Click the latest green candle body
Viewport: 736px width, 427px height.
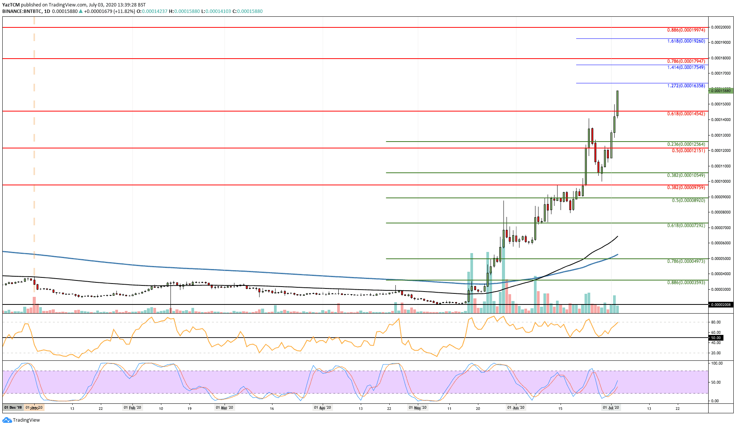click(617, 103)
